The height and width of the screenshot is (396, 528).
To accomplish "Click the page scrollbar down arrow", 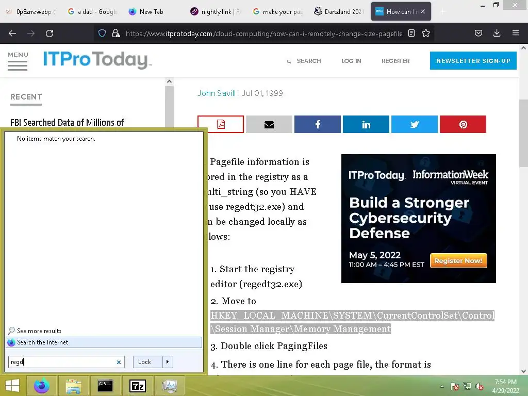I will click(x=523, y=371).
